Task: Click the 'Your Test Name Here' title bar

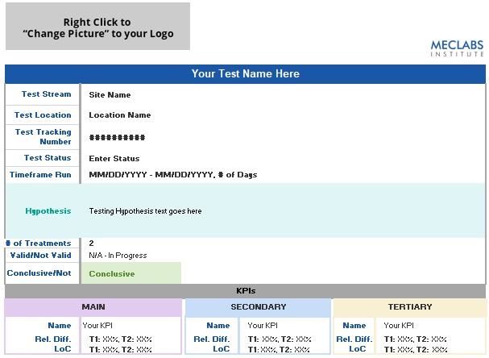Action: pyautogui.click(x=245, y=74)
